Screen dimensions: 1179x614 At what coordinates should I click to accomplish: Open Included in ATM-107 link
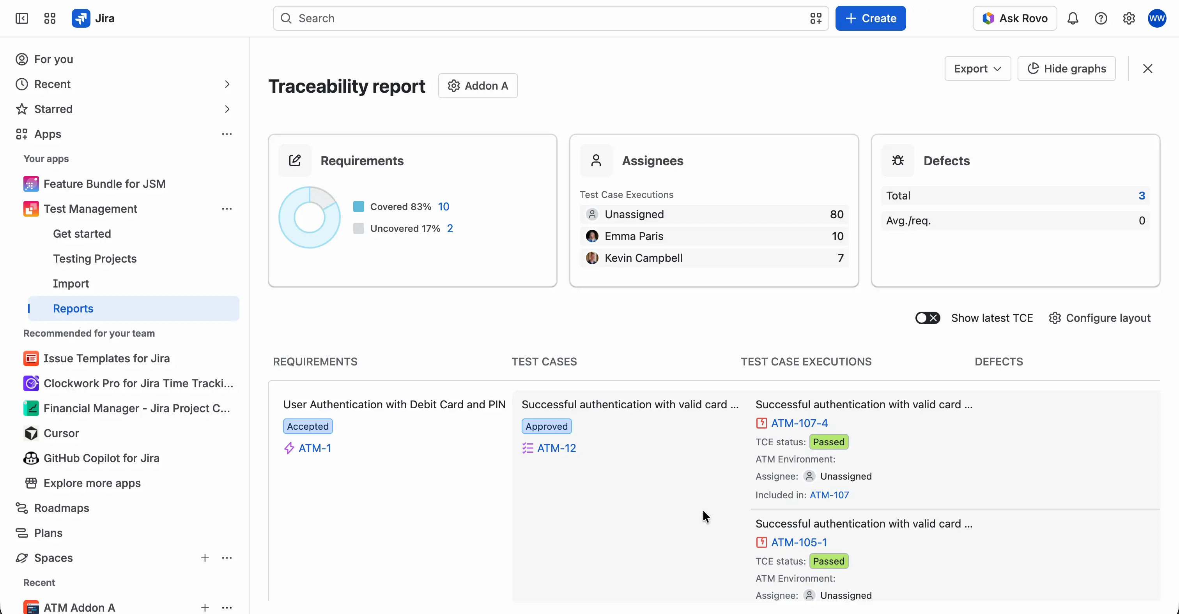[829, 495]
